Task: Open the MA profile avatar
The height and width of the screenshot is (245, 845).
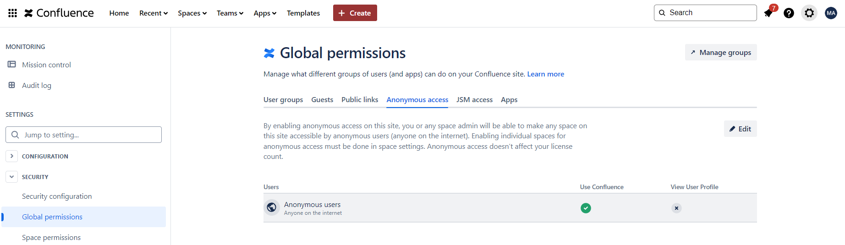Action: (831, 13)
